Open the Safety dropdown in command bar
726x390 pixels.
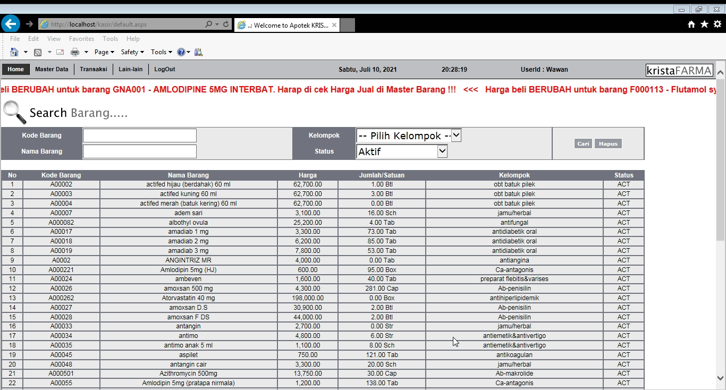(x=132, y=52)
